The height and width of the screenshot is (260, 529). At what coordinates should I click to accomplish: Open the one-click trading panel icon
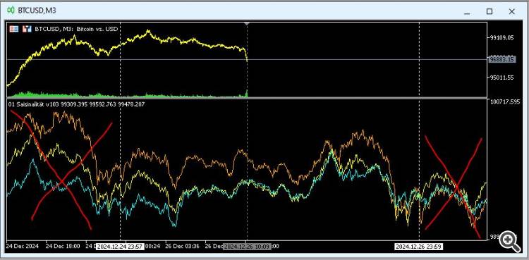[14, 29]
